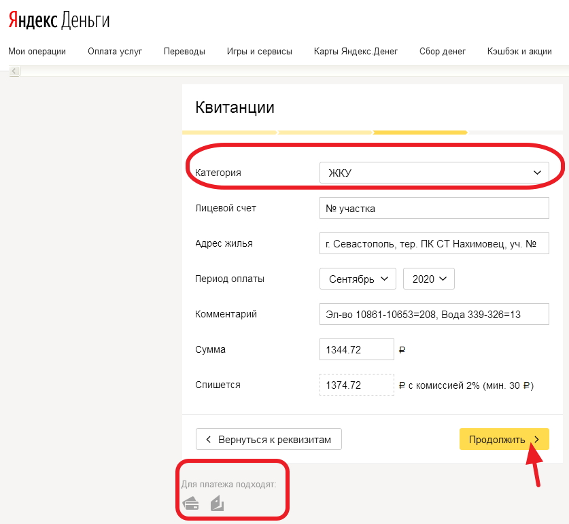The width and height of the screenshot is (569, 524).
Task: Go to Оплата услуг menu item
Action: 115,51
